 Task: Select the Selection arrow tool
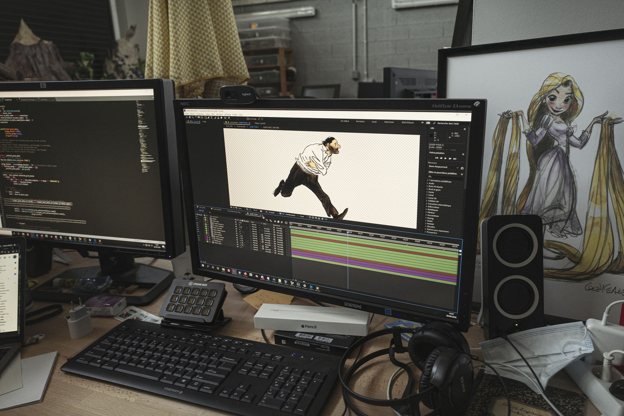coord(186,117)
